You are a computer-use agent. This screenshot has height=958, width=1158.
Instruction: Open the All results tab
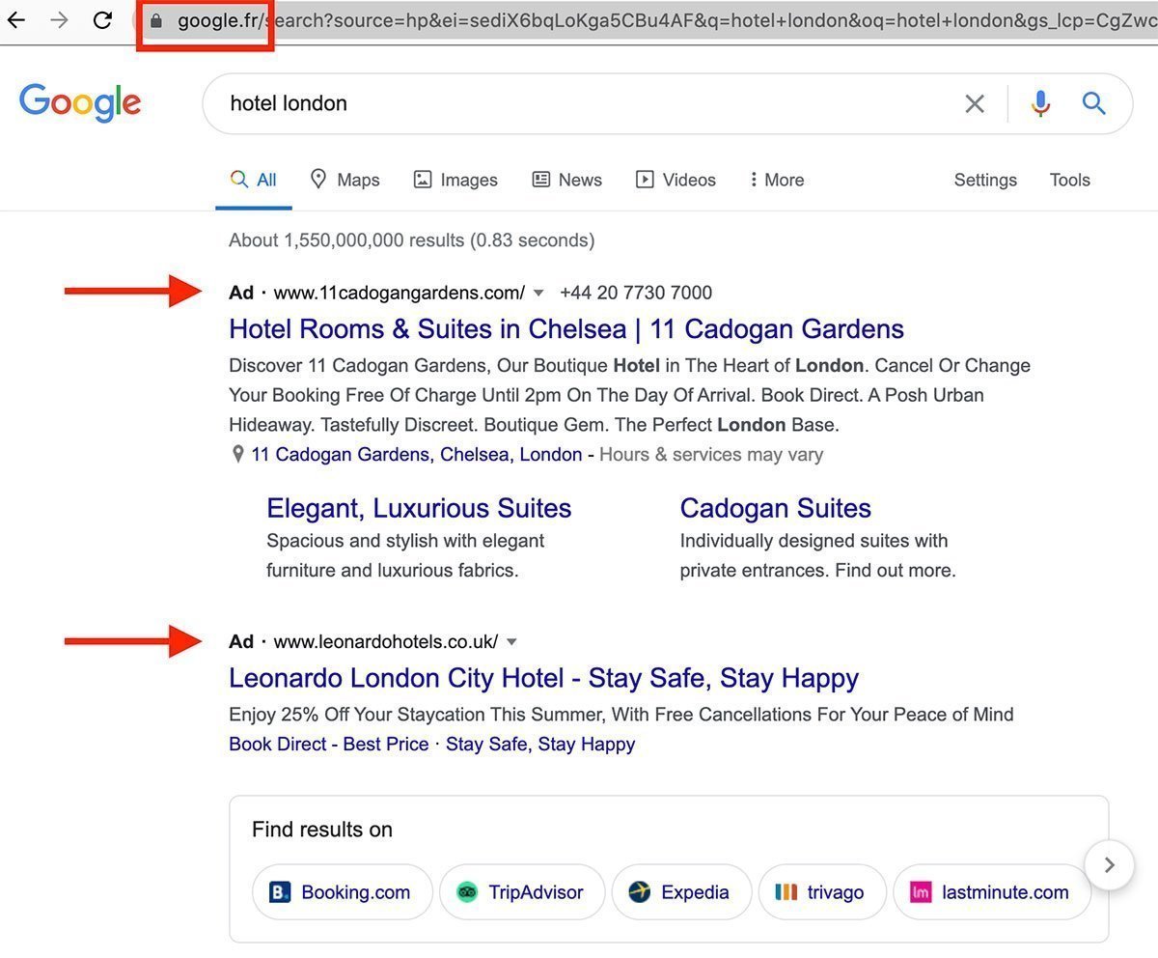(x=254, y=180)
